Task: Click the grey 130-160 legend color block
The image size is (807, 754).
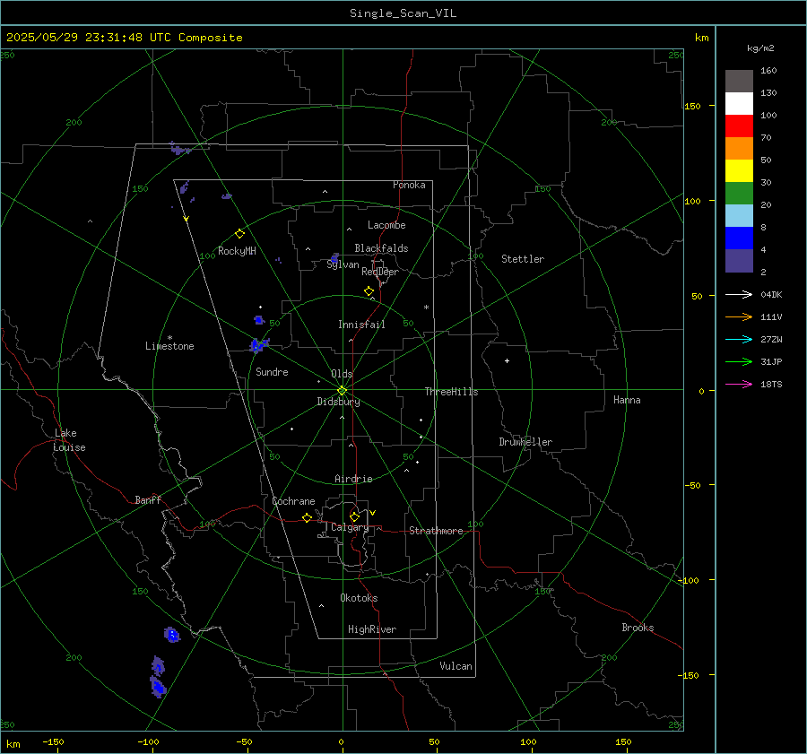Action: [739, 82]
